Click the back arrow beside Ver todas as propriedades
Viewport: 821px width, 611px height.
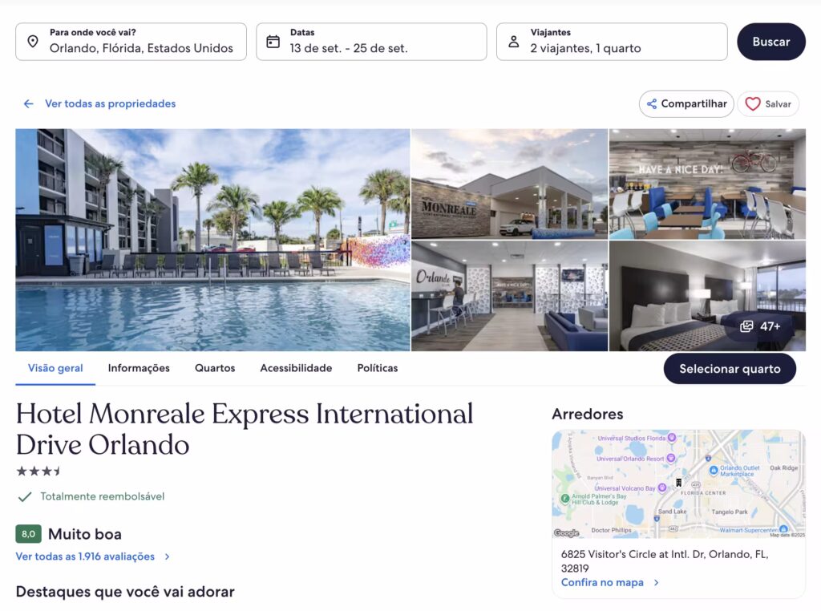point(28,103)
